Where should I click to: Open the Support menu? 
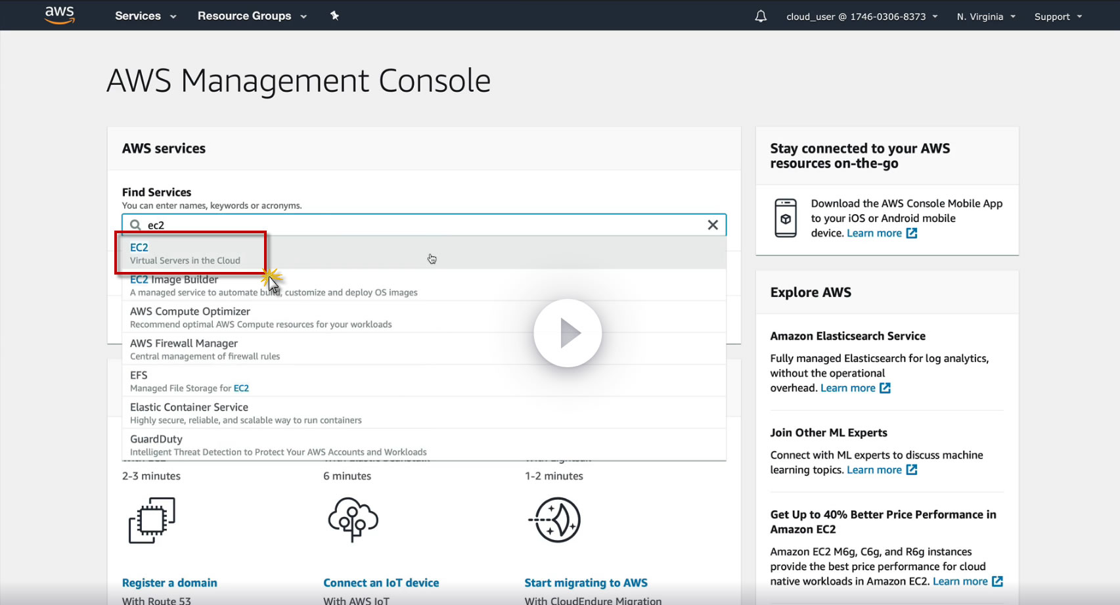1058,16
